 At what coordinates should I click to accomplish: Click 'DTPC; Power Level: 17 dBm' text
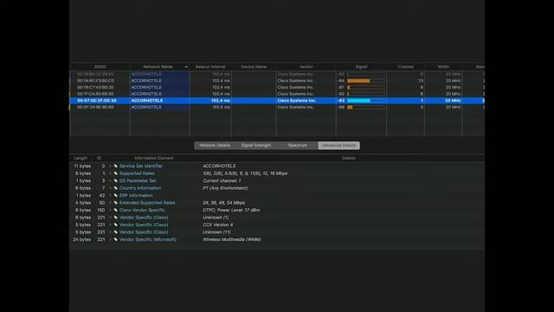click(x=231, y=210)
